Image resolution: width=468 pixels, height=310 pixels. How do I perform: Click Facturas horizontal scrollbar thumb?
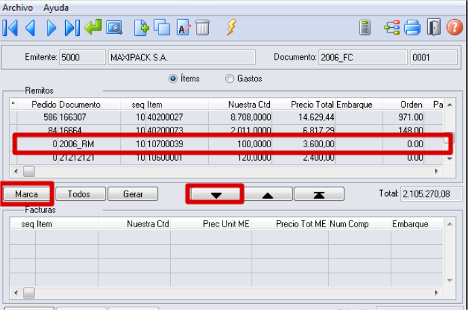pyautogui.click(x=29, y=292)
